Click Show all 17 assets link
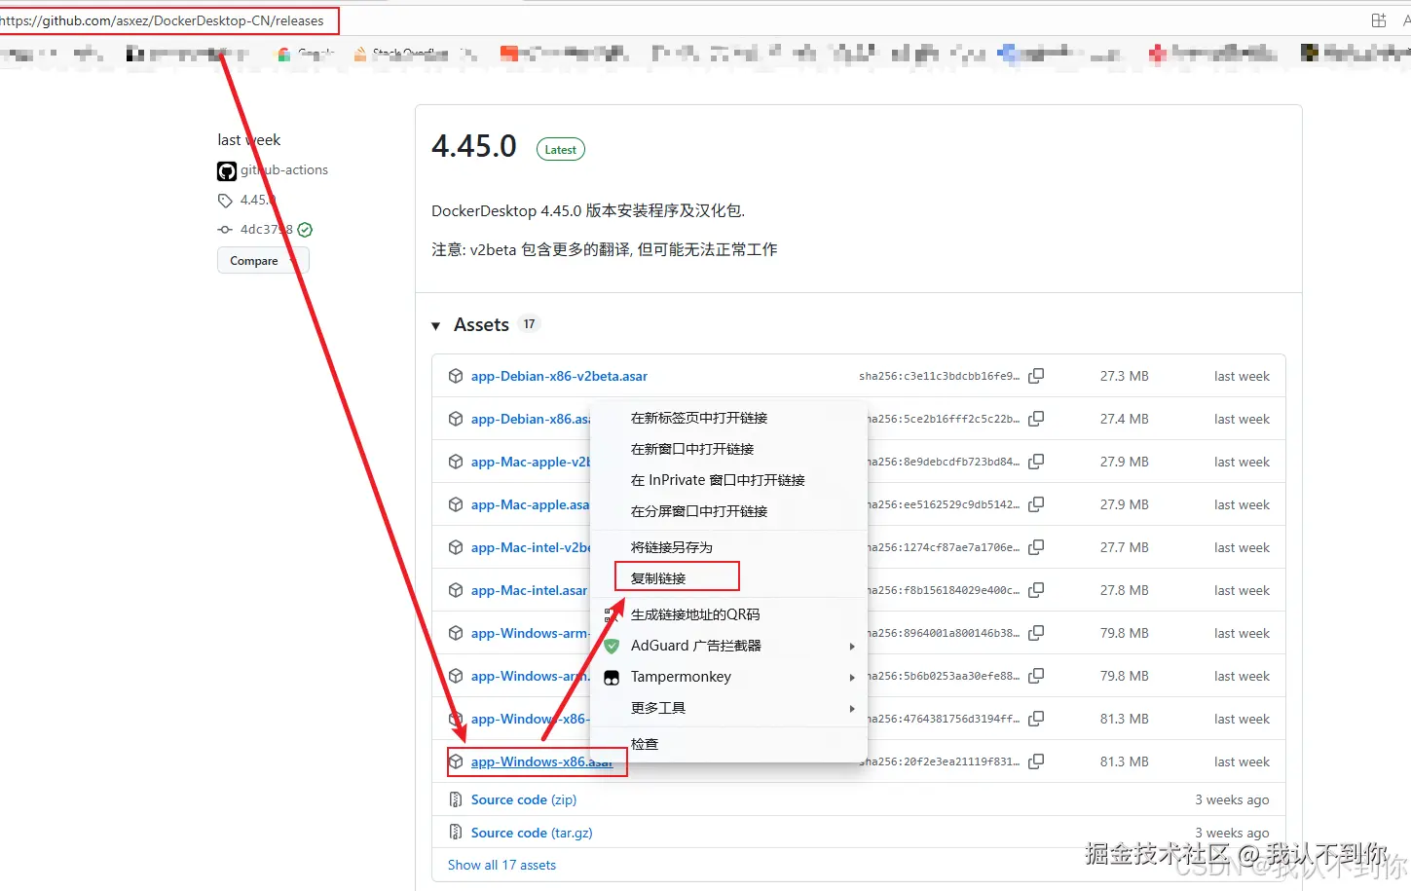Image resolution: width=1411 pixels, height=891 pixels. (501, 865)
